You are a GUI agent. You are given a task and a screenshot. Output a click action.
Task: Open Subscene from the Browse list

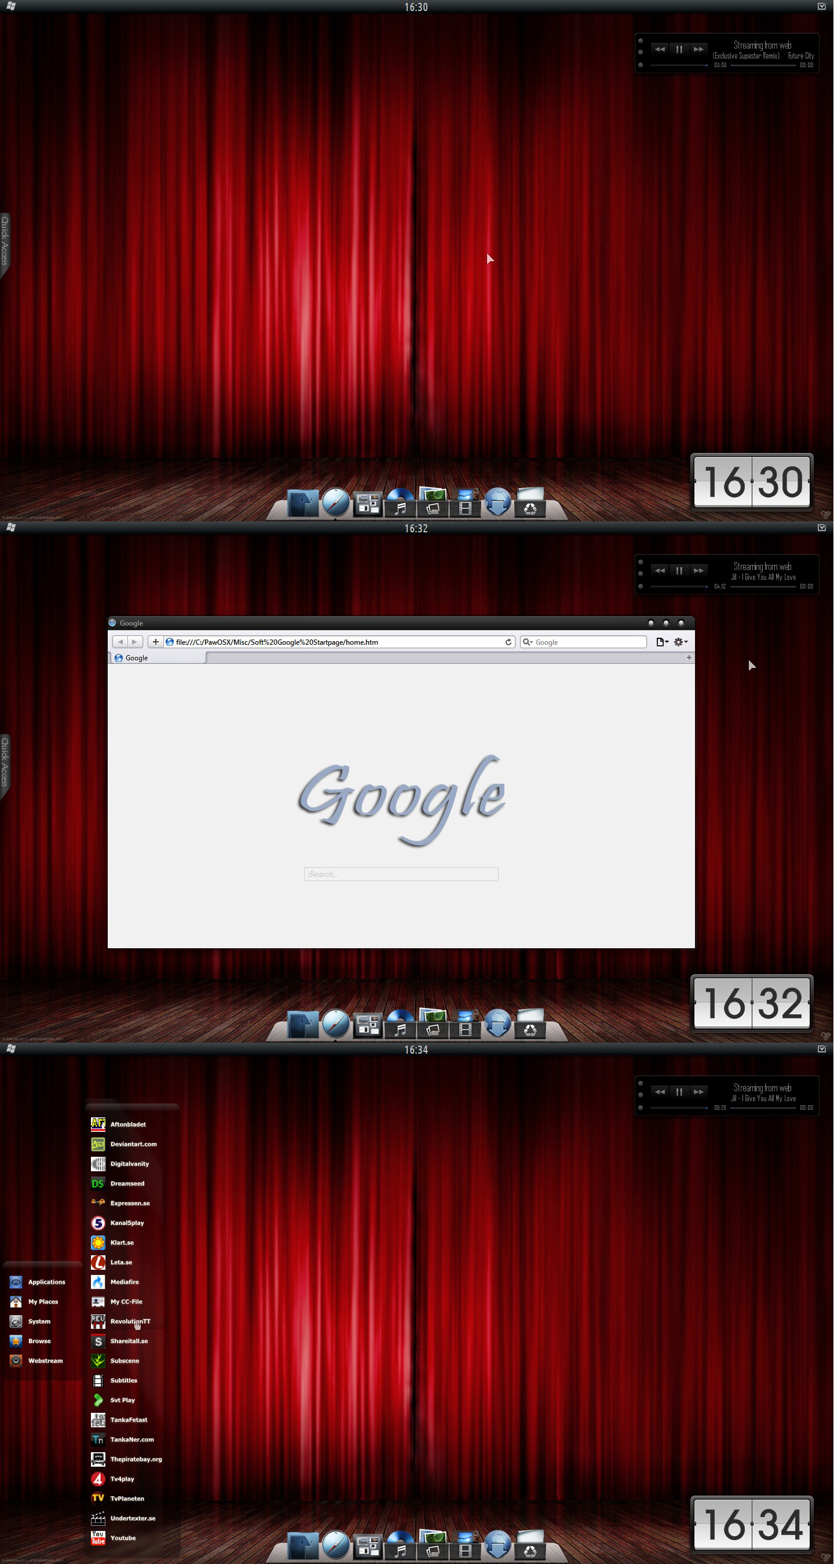[115, 1361]
